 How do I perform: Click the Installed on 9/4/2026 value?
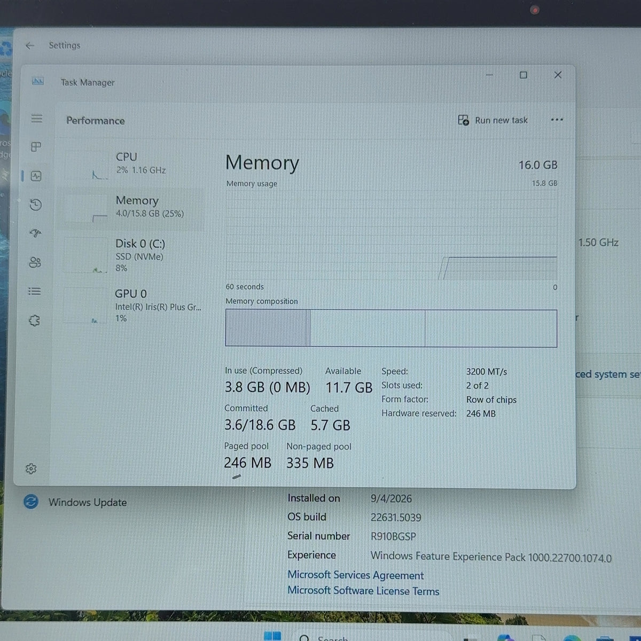pyautogui.click(x=391, y=498)
